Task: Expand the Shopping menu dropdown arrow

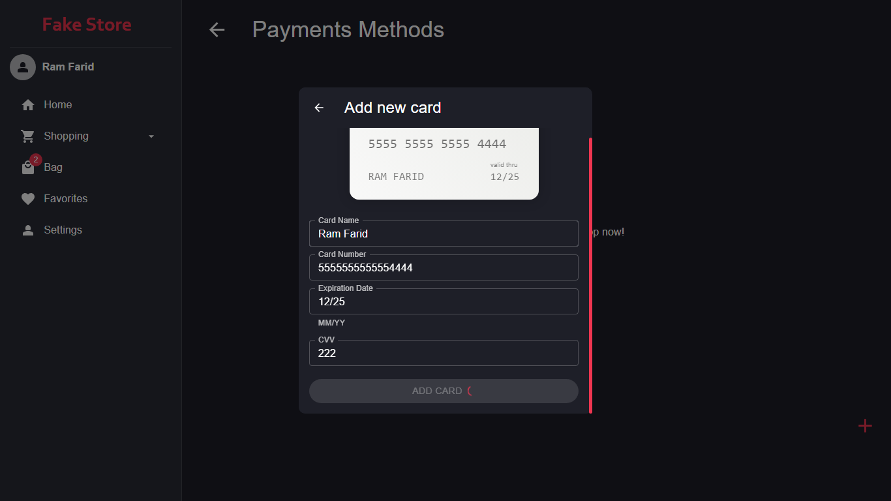Action: pyautogui.click(x=151, y=136)
